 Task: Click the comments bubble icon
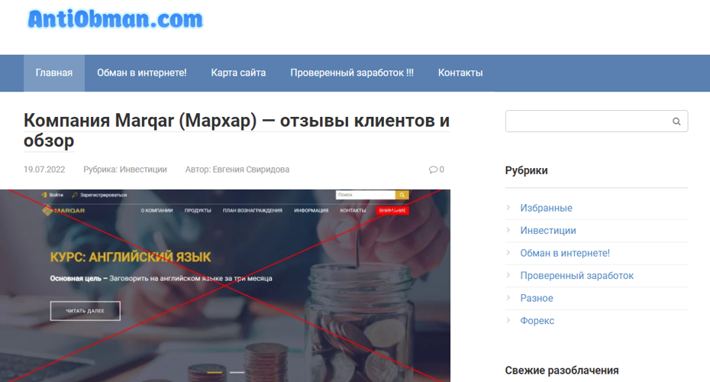tap(433, 170)
